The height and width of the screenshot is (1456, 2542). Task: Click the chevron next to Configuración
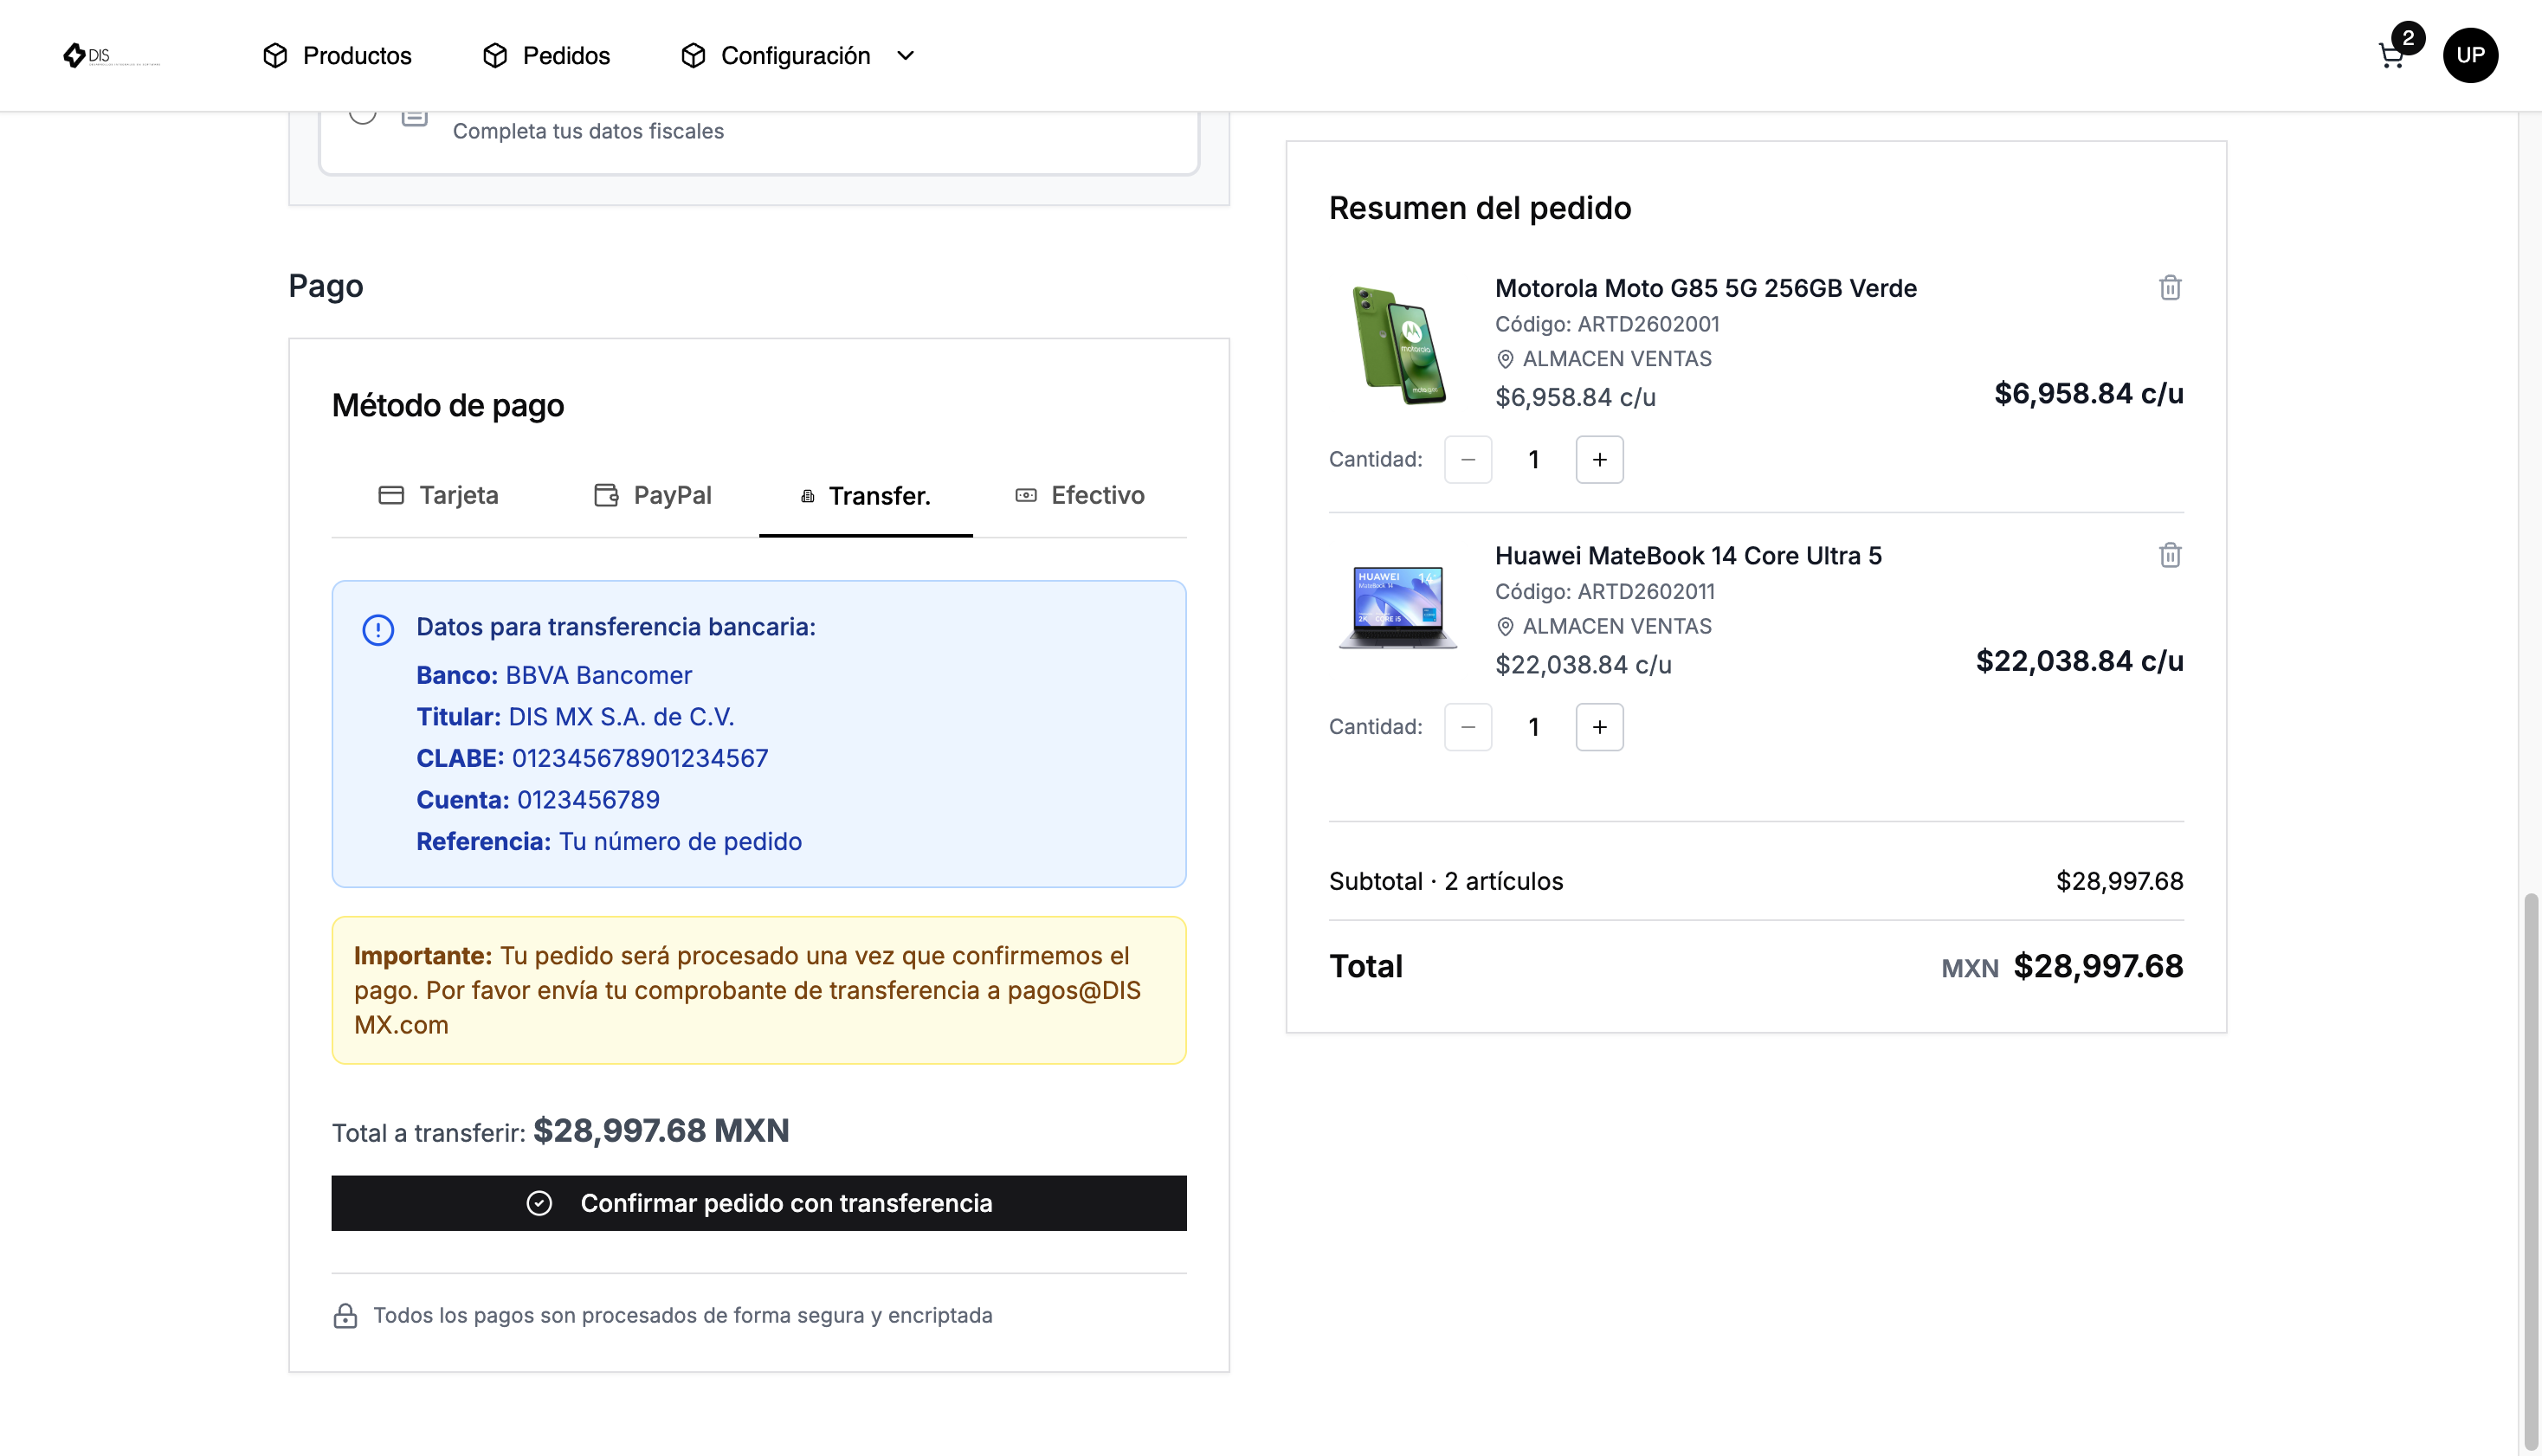(905, 55)
